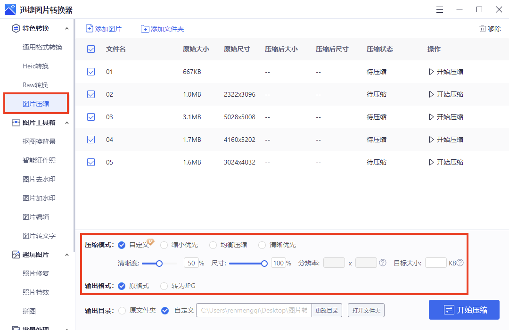Click the 图片工具箱 section icon
Screen dimensions: 509x330
click(16, 123)
